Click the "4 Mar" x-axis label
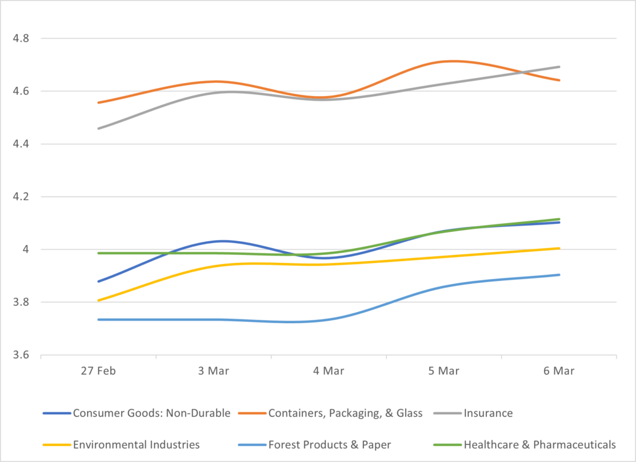The height and width of the screenshot is (462, 636). 329,371
